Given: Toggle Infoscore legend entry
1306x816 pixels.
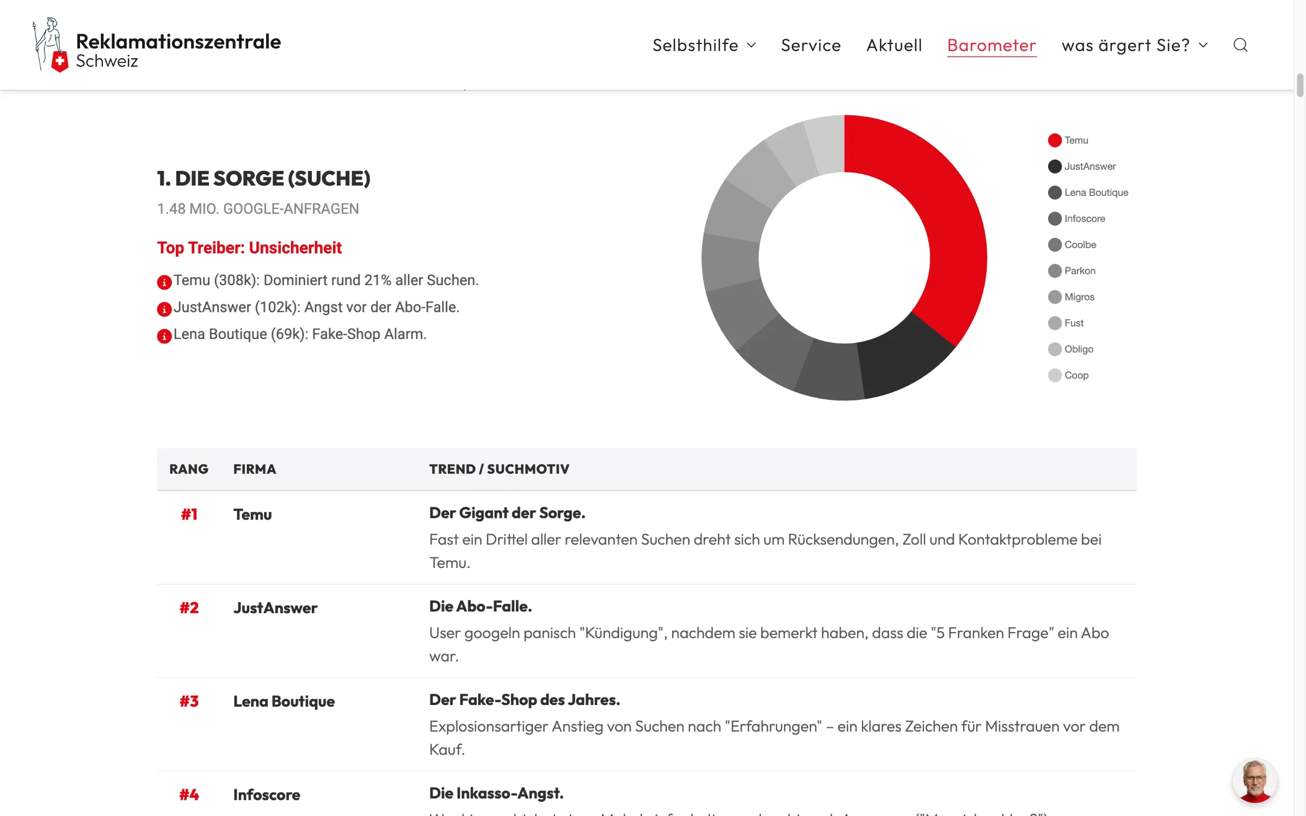Looking at the screenshot, I should [1077, 219].
